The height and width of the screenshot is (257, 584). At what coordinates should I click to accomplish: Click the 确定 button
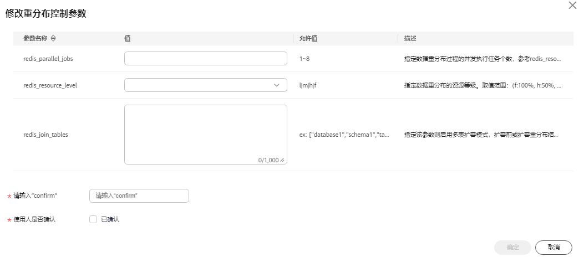point(512,248)
